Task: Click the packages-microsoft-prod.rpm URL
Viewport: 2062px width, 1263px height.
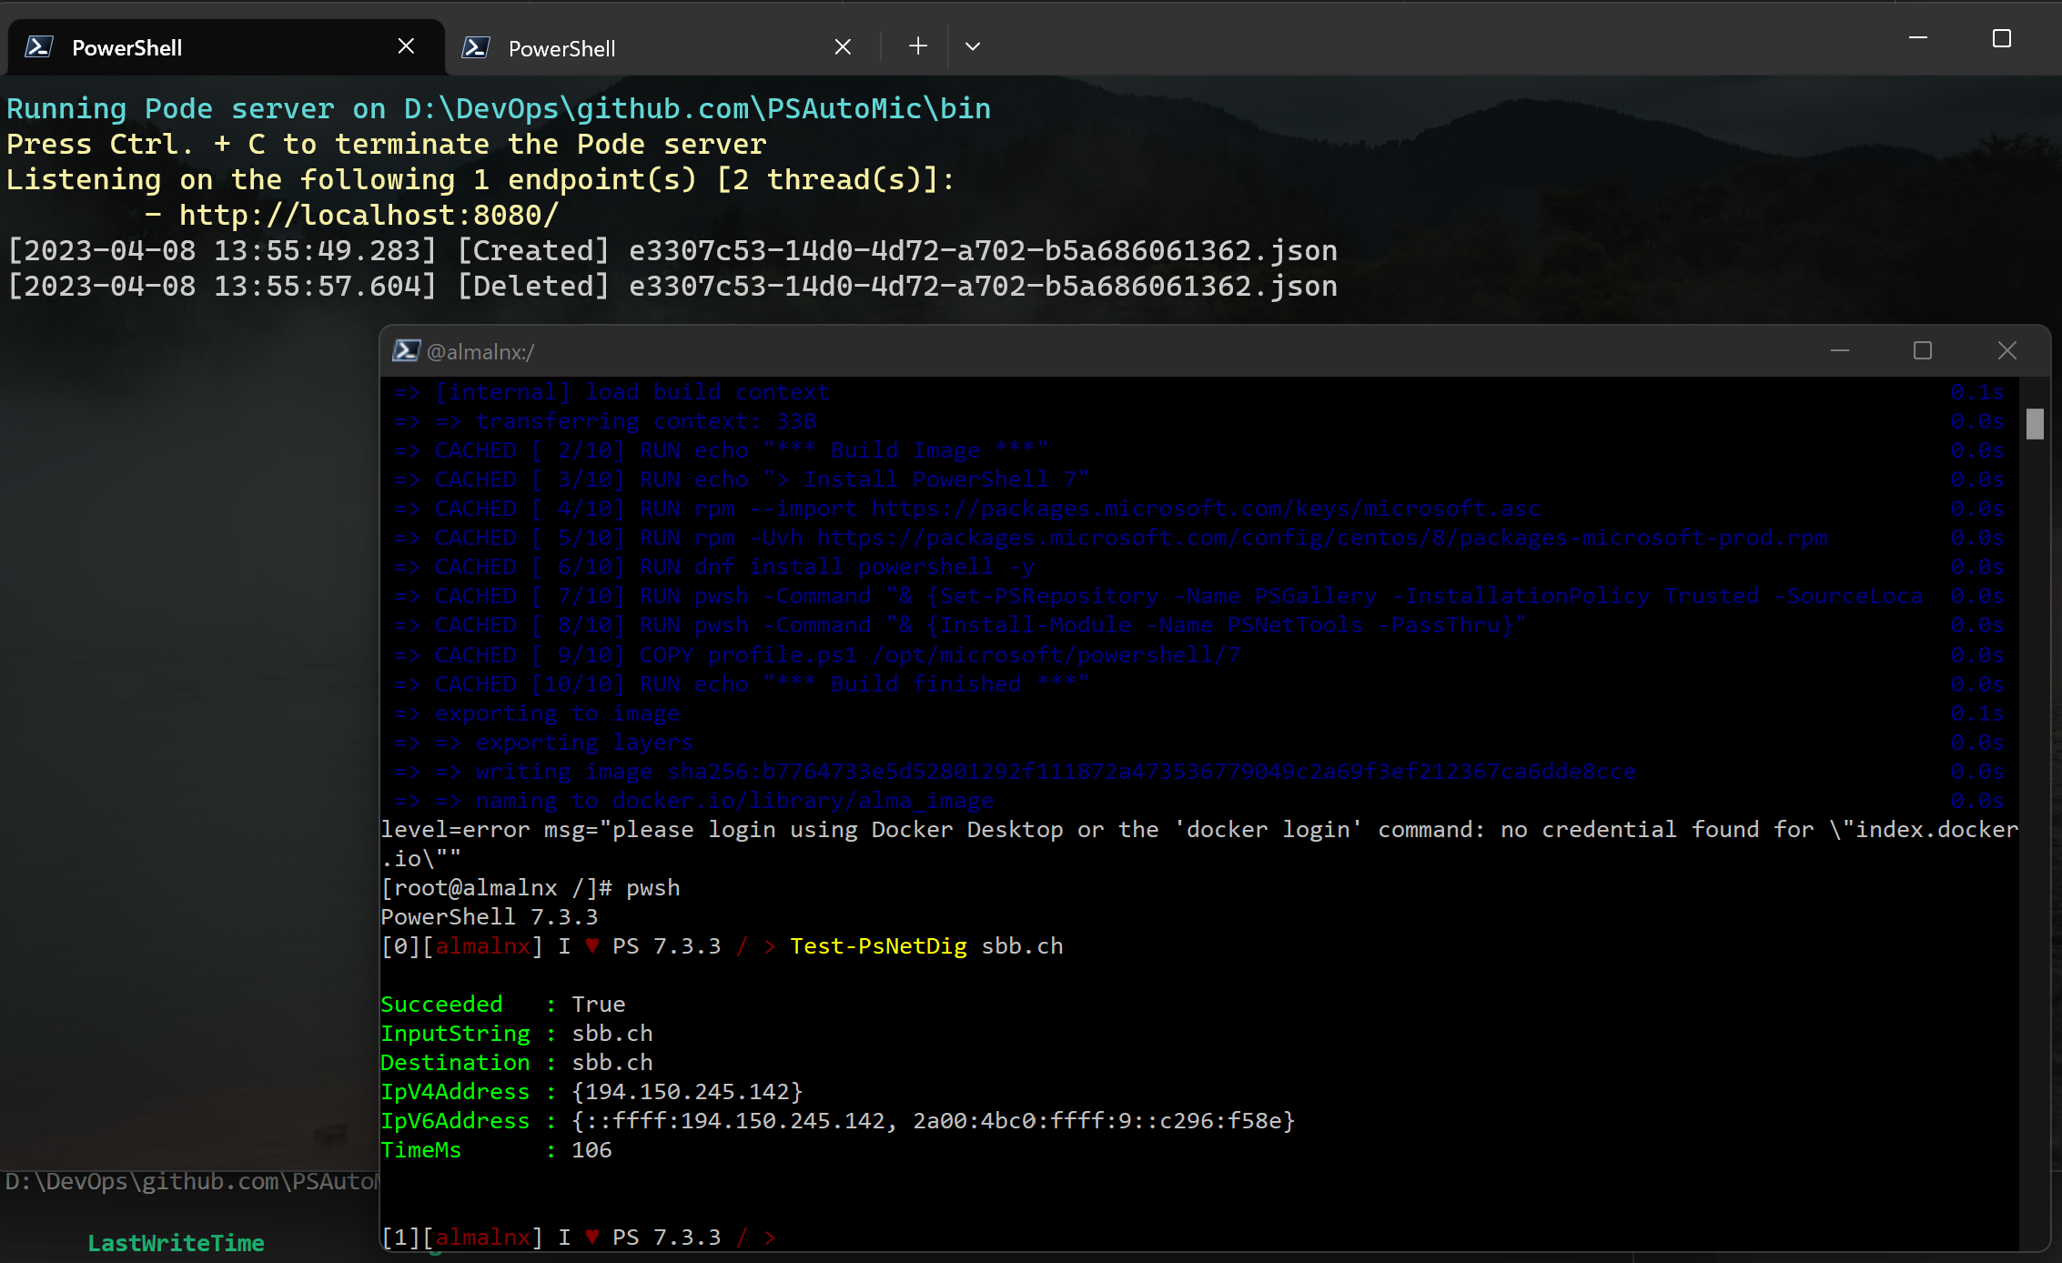Action: pyautogui.click(x=1321, y=538)
